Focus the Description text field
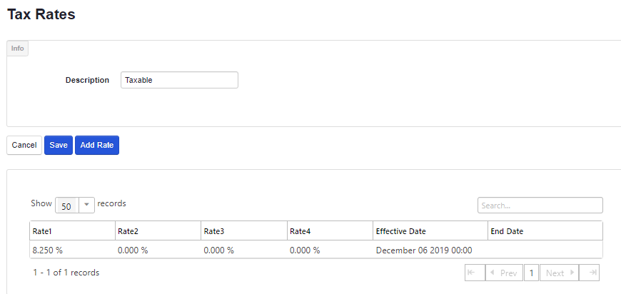This screenshot has height=294, width=621. tap(179, 80)
